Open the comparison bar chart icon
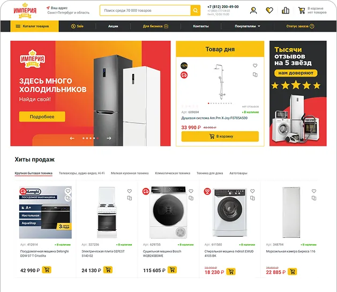The height and width of the screenshot is (292, 337). click(x=286, y=10)
